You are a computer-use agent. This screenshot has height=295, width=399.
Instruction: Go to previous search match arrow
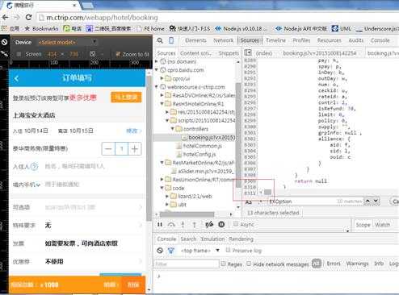point(368,201)
